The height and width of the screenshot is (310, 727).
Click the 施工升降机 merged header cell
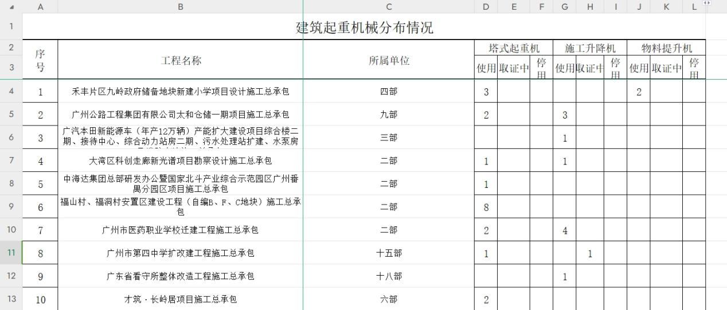click(589, 48)
